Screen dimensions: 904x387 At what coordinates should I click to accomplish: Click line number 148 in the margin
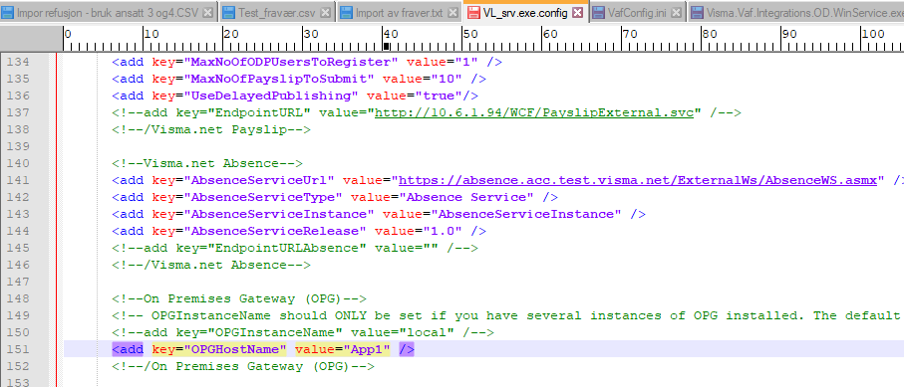click(x=18, y=298)
